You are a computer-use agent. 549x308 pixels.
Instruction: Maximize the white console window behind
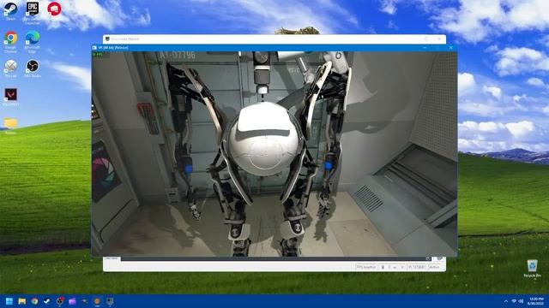tap(426, 38)
